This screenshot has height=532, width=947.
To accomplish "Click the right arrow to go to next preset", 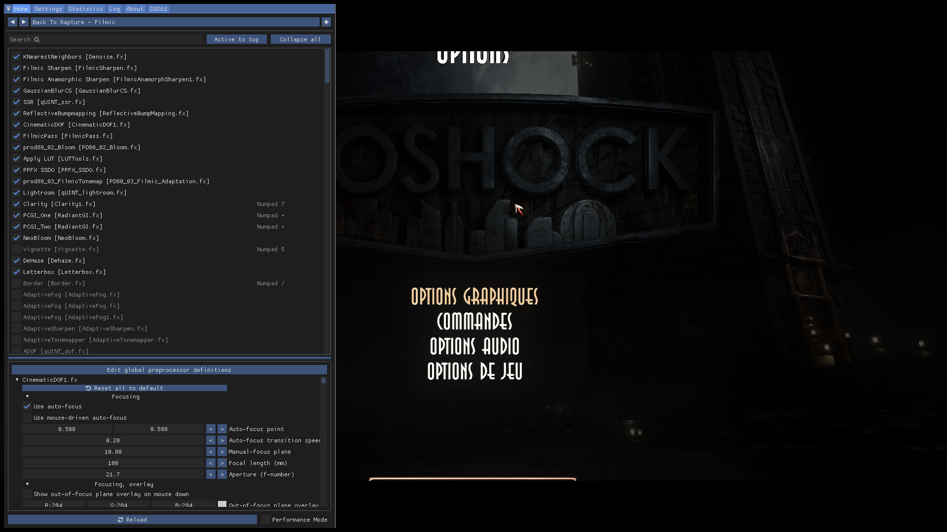I will pyautogui.click(x=24, y=22).
